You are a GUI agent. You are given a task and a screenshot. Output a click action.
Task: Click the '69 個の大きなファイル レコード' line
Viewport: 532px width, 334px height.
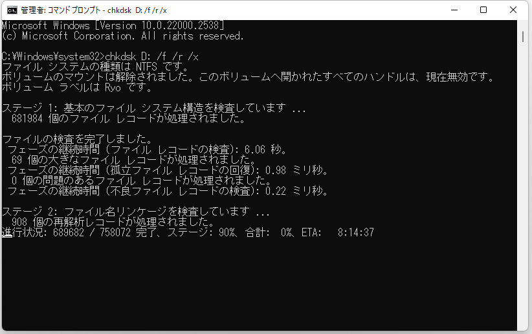pos(133,159)
